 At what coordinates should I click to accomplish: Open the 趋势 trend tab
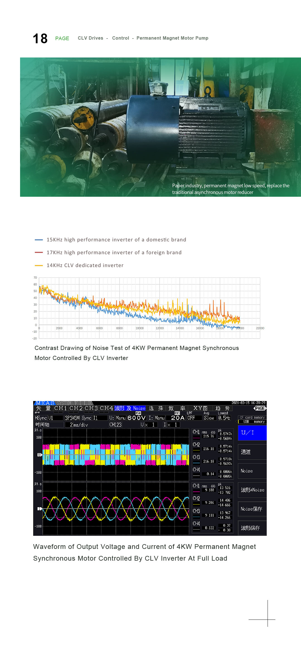222,408
